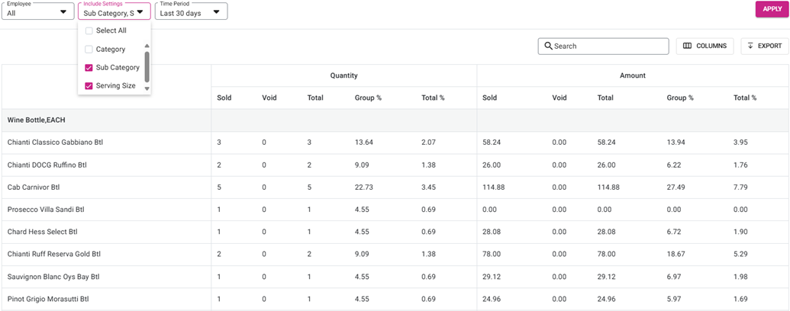This screenshot has height=311, width=790.
Task: Click the scroll down arrow in the dropdown list
Action: [147, 88]
